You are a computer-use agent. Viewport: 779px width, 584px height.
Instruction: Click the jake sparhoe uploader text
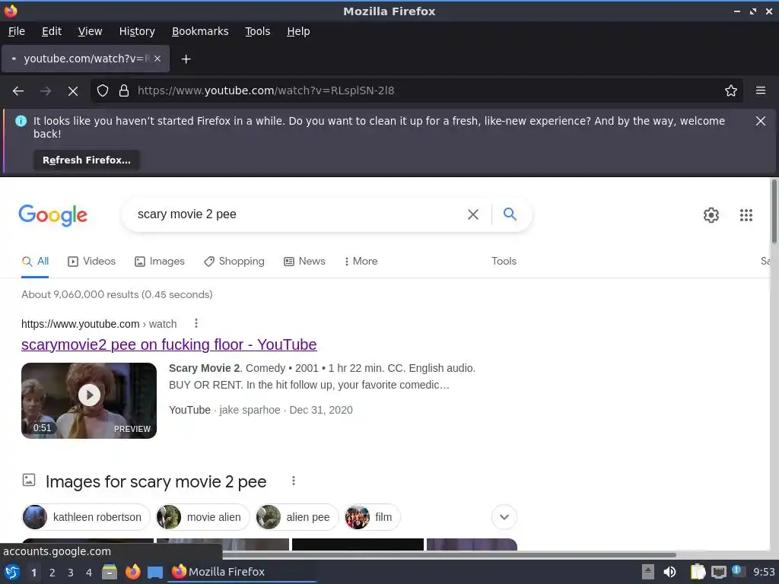coord(250,410)
